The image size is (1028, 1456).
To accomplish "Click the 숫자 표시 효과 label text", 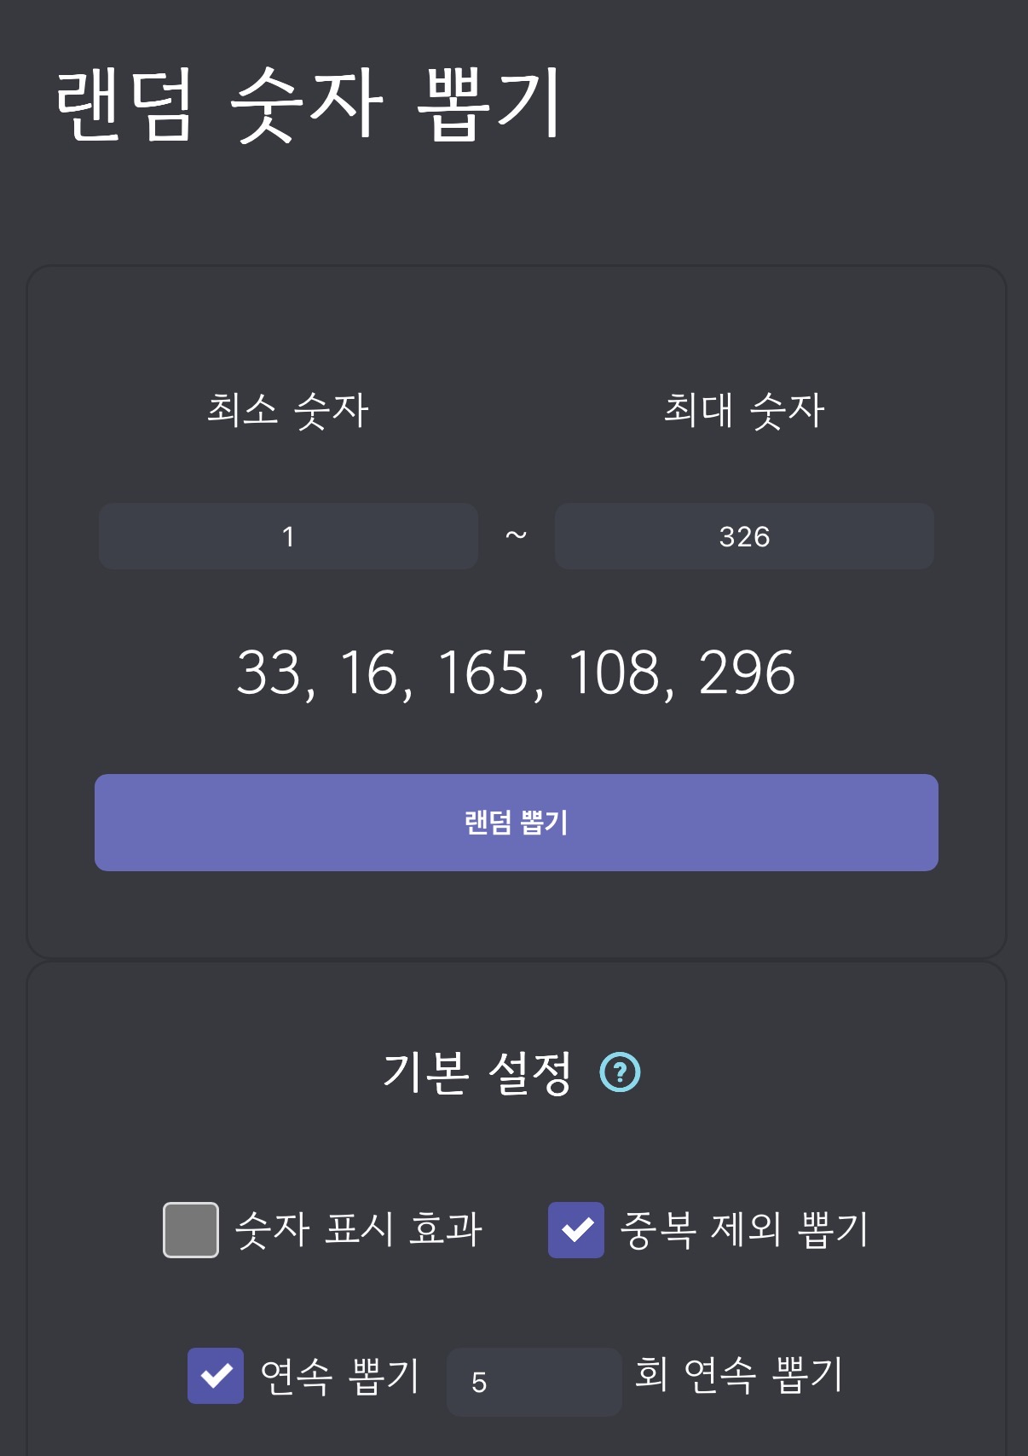I will click(359, 1229).
